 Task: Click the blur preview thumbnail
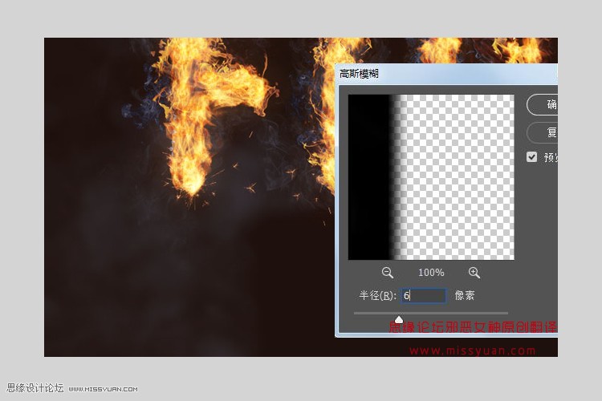tap(431, 177)
